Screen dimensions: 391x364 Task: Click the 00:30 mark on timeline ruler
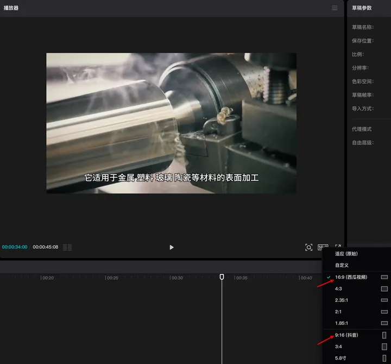pos(177,278)
